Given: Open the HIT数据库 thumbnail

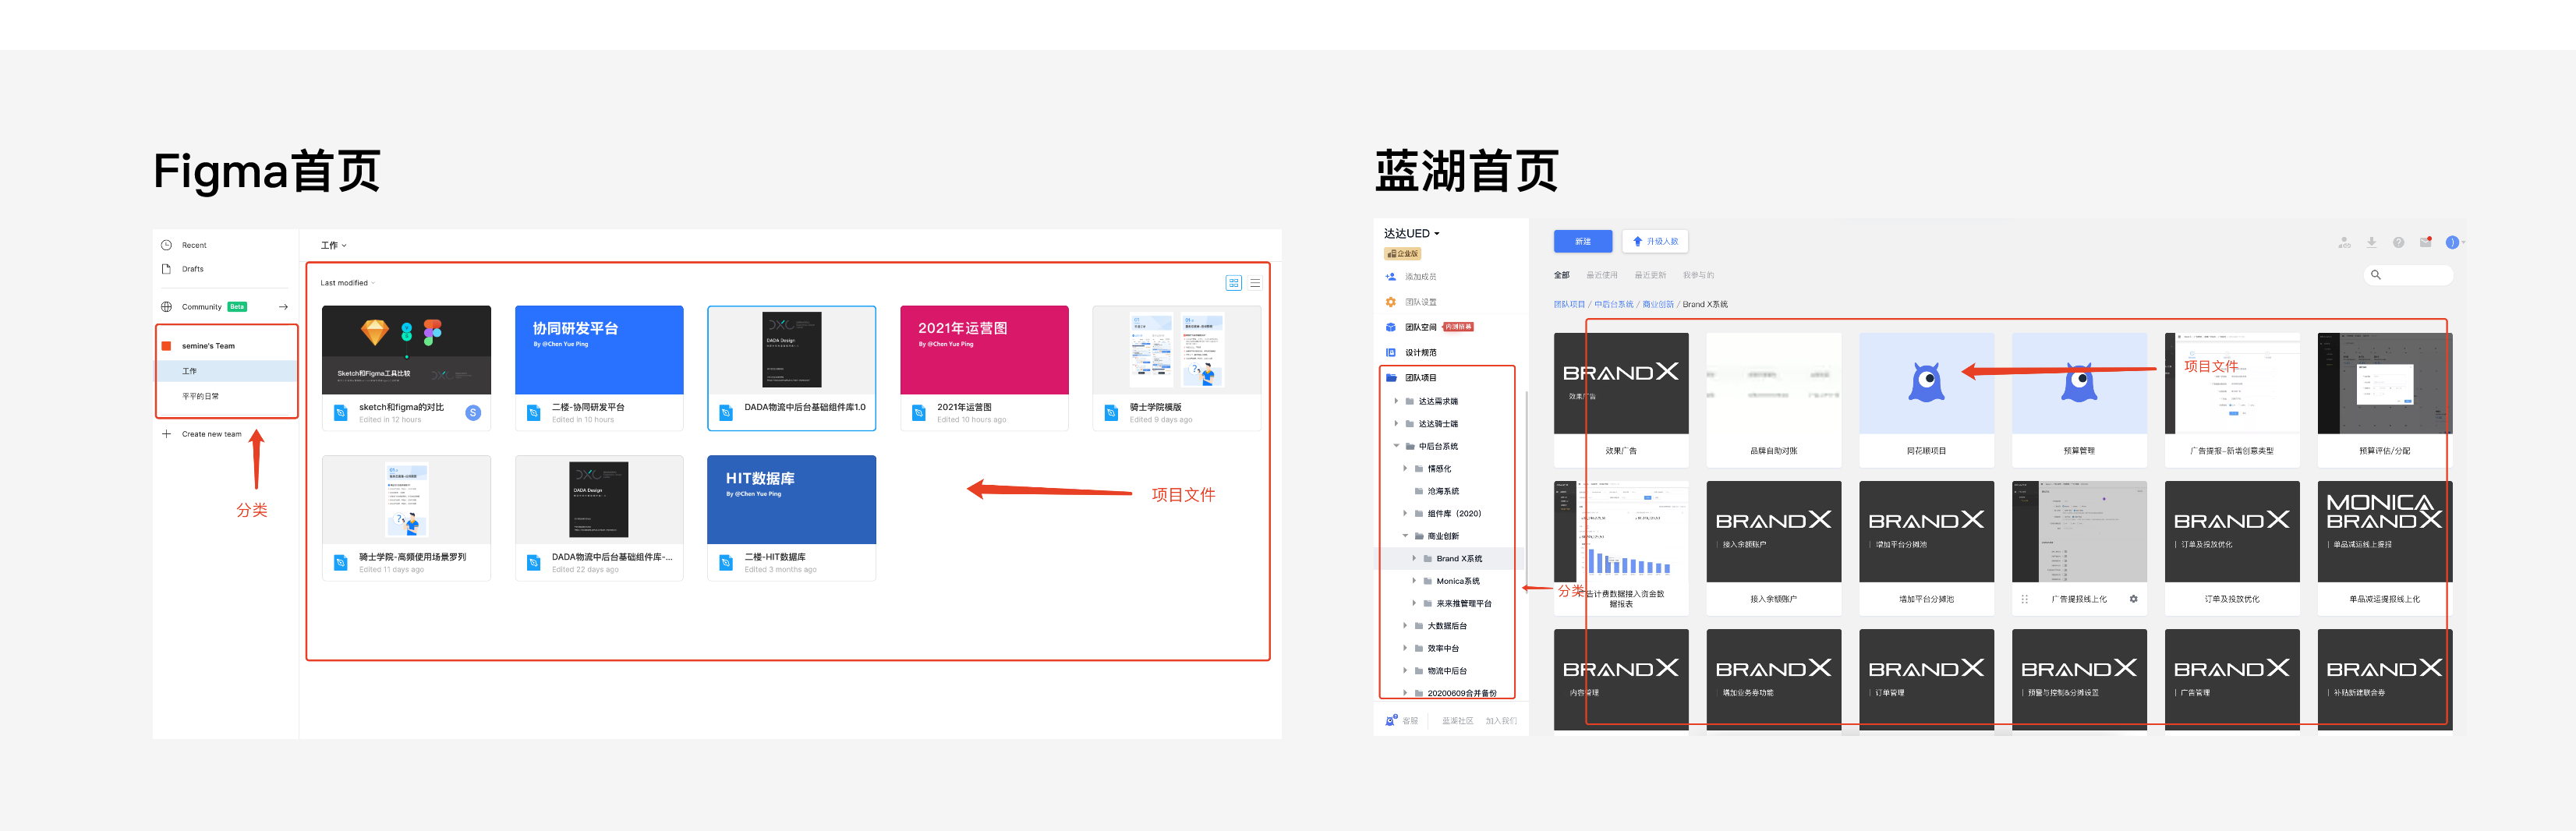Looking at the screenshot, I should click(791, 500).
